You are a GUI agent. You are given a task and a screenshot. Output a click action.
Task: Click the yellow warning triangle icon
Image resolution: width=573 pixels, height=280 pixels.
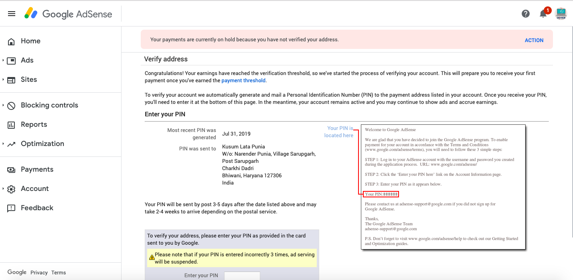pos(152,258)
